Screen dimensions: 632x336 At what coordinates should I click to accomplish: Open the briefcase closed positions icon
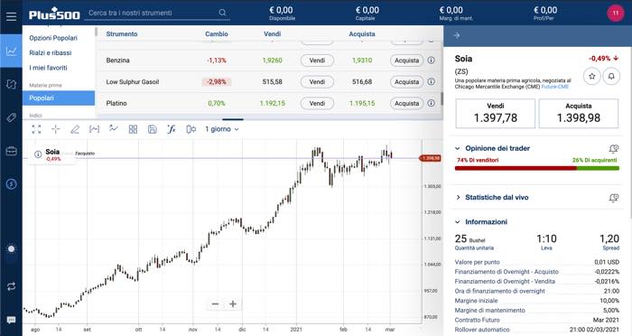(x=11, y=151)
